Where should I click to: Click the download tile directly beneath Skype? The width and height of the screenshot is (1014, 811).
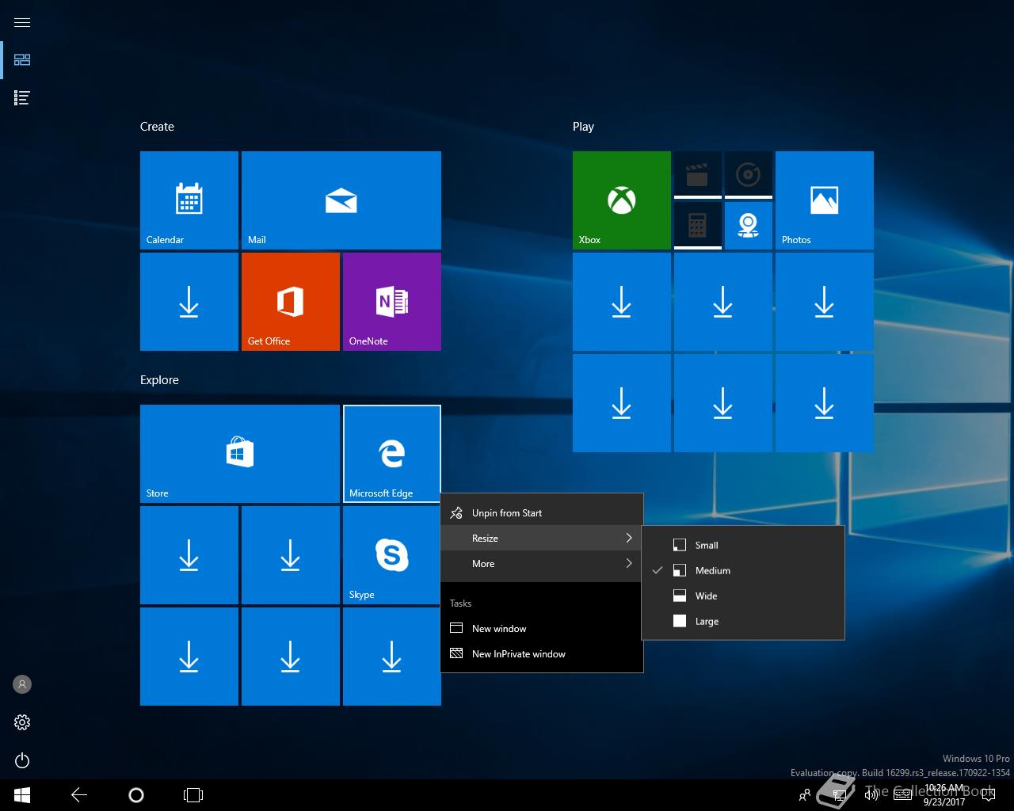pos(392,657)
